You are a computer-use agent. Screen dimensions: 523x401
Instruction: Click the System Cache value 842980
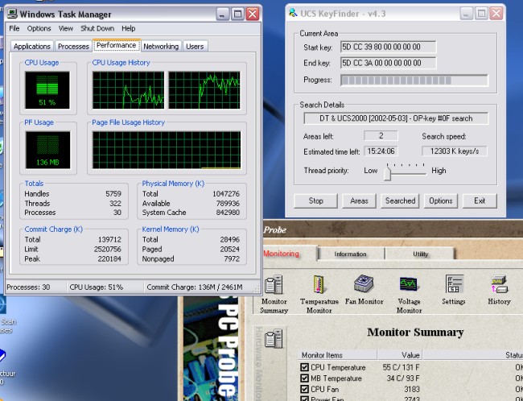pyautogui.click(x=228, y=213)
